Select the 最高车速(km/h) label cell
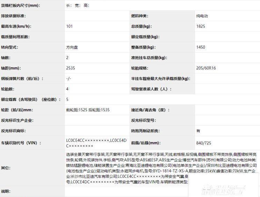 [x=16, y=26]
